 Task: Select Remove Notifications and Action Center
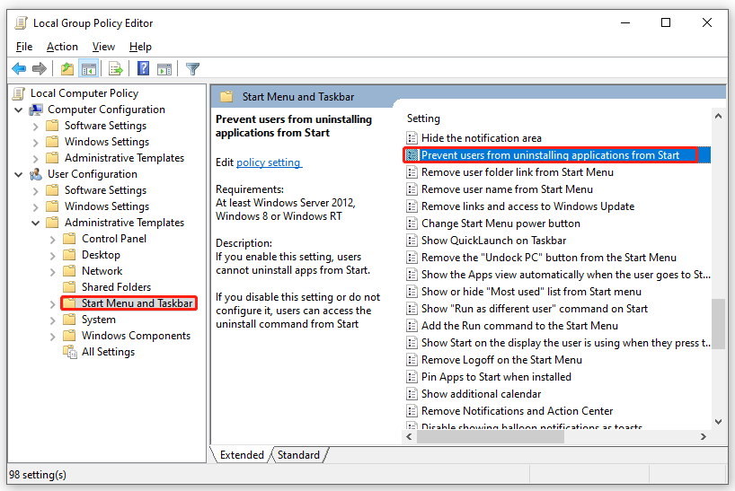click(x=517, y=411)
